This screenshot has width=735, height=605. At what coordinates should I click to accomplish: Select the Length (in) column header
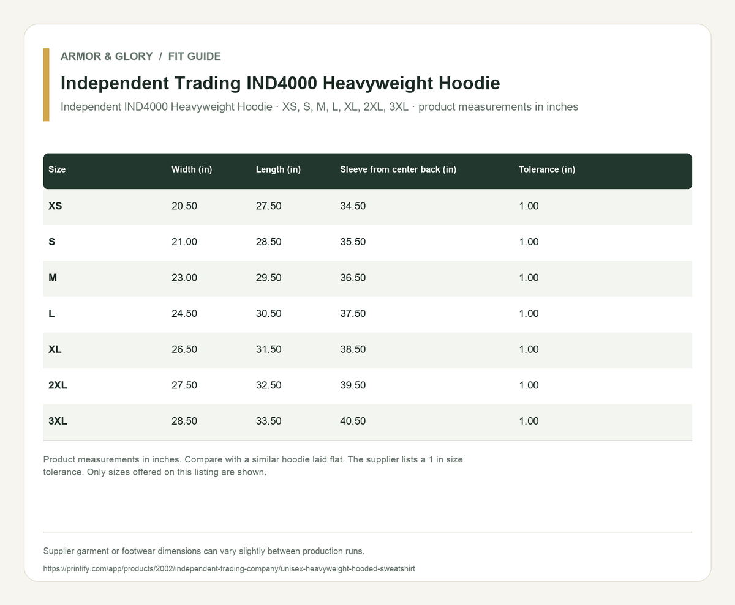pyautogui.click(x=278, y=169)
